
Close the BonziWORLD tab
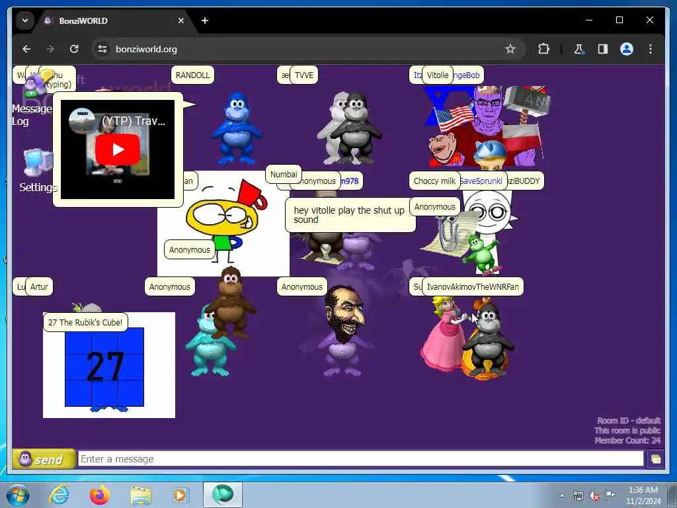tap(181, 21)
